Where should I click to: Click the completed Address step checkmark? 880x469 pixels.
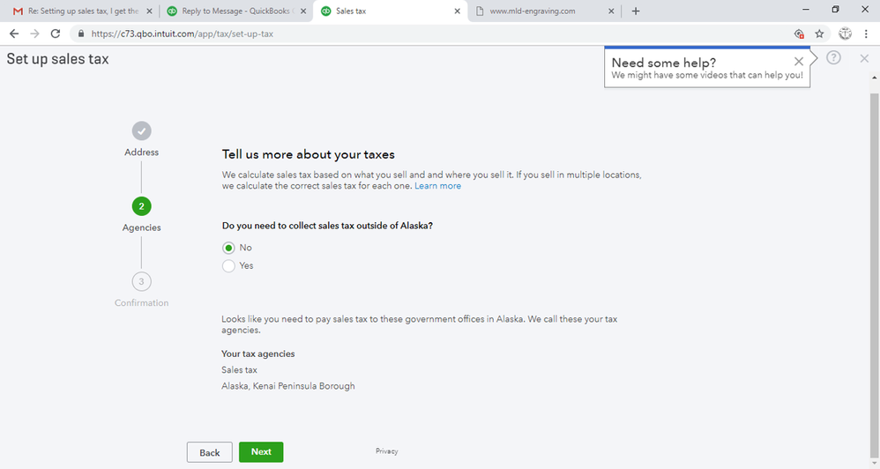(141, 131)
